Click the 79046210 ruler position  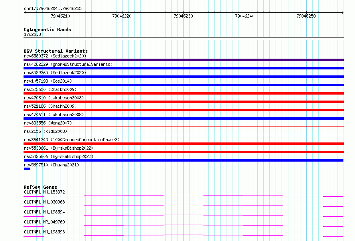point(61,16)
